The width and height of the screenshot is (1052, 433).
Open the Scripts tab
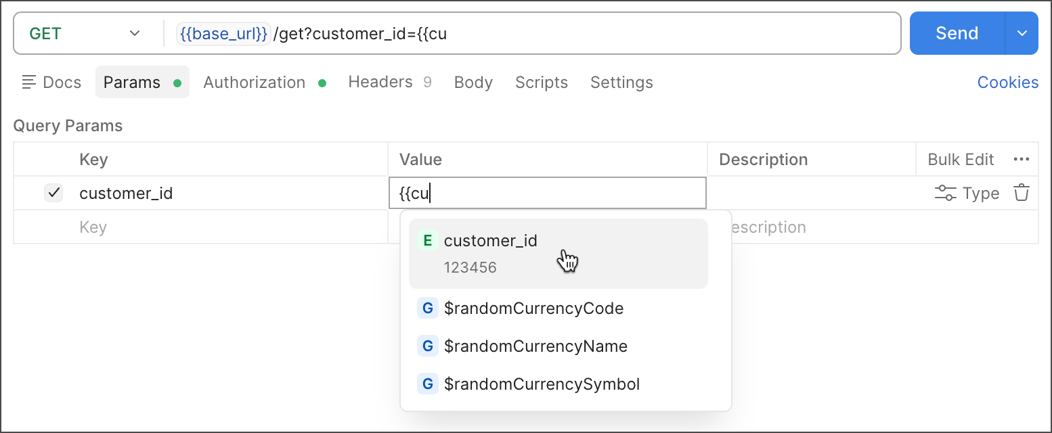[541, 83]
